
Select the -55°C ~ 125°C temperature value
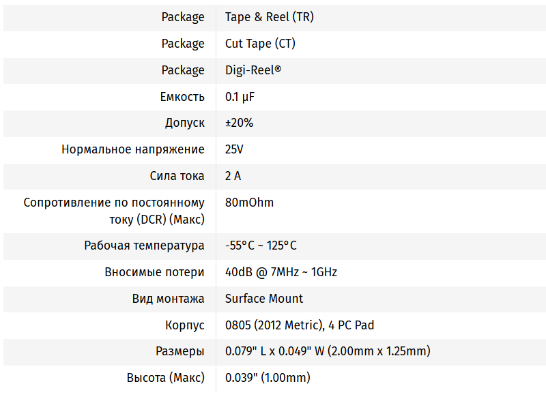[x=261, y=246]
